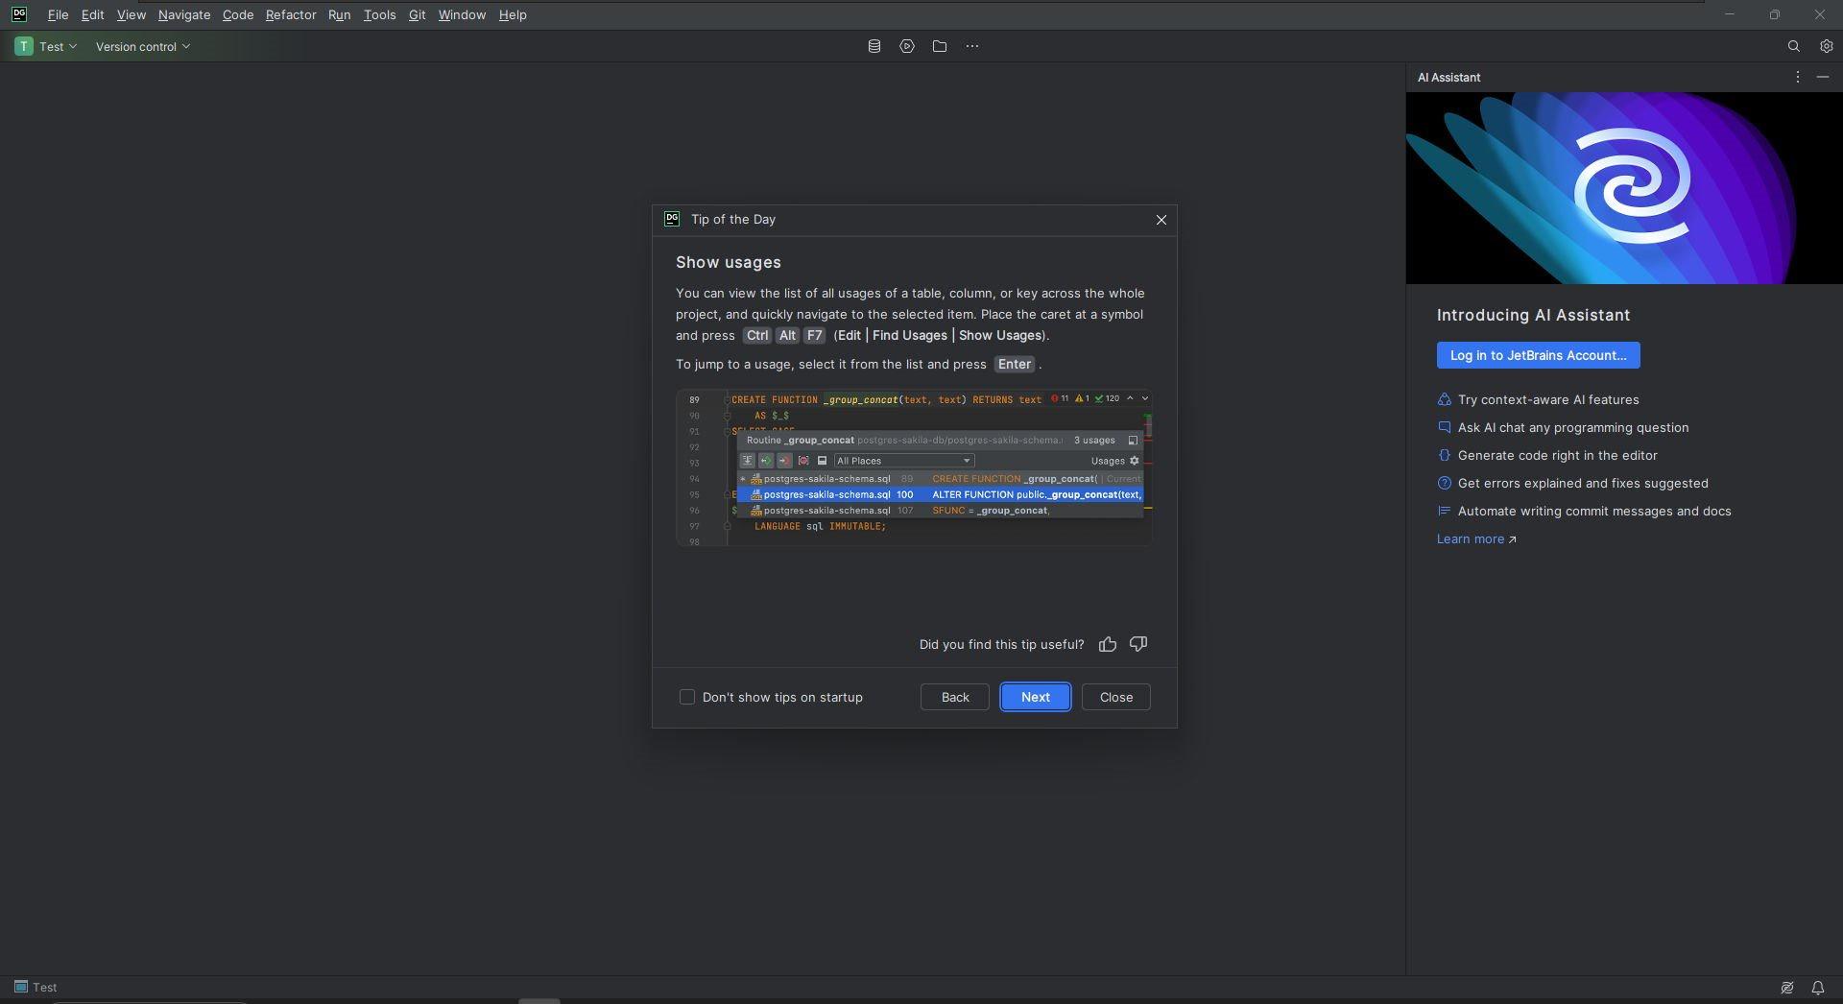
Task: Restore down the DataGrip window
Action: (x=1774, y=14)
